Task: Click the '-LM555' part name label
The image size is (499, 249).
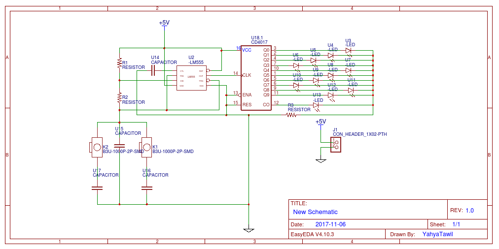Action: [196, 62]
